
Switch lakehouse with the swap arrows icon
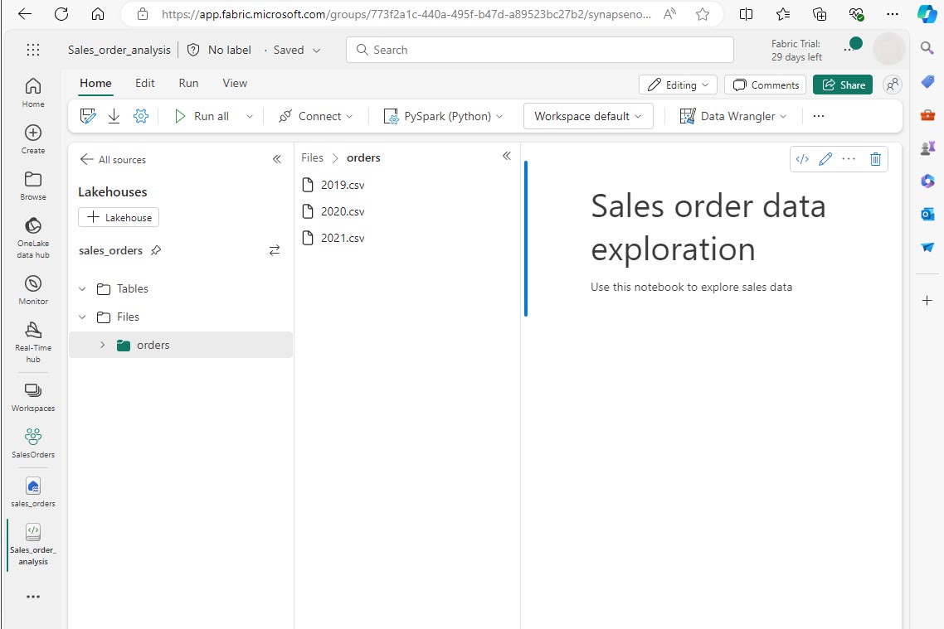click(275, 250)
